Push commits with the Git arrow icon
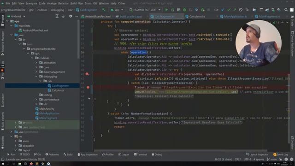The width and height of the screenshot is (295, 166). click(x=235, y=10)
